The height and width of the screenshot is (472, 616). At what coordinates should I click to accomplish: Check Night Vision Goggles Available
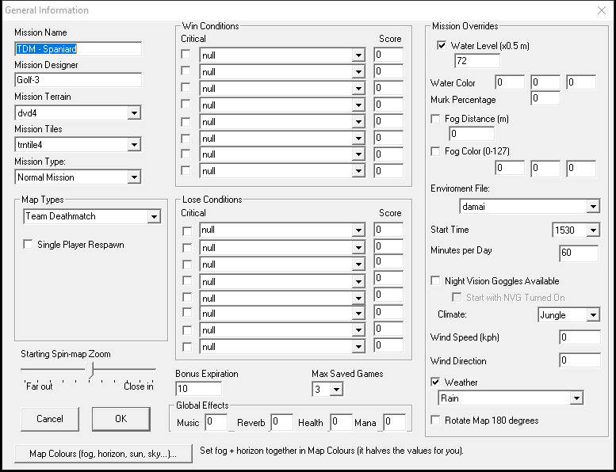(435, 281)
